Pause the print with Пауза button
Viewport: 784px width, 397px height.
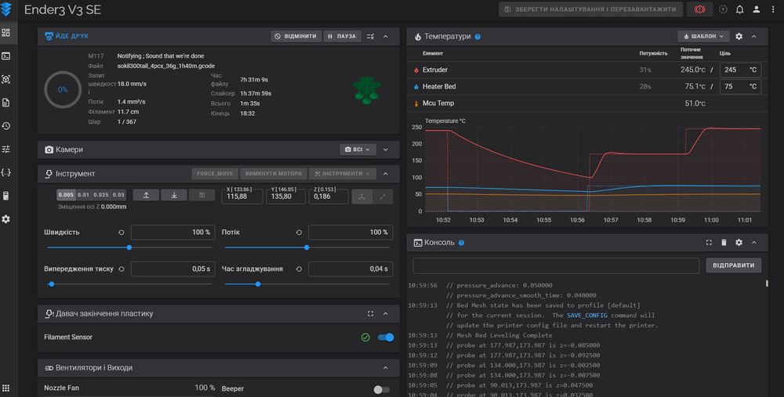point(341,36)
